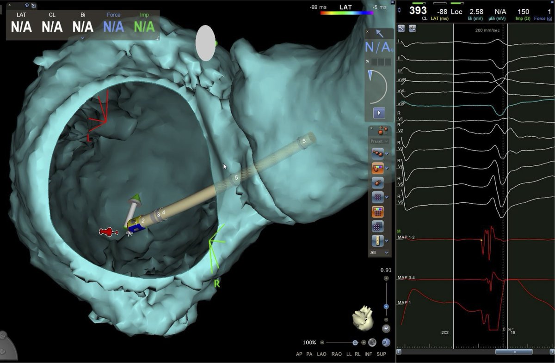
Task: Click the red ablation tag near the catheter tip
Action: pos(109,232)
